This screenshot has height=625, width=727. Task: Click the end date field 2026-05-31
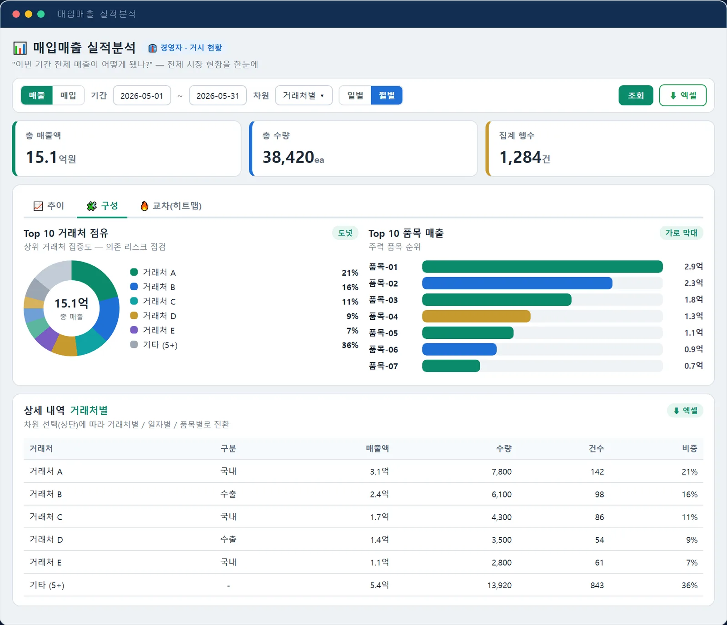(x=218, y=95)
